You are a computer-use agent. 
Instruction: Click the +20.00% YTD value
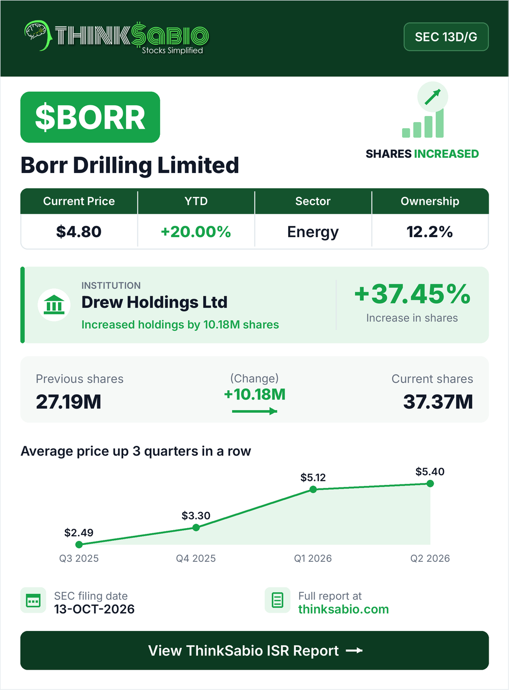coord(196,232)
